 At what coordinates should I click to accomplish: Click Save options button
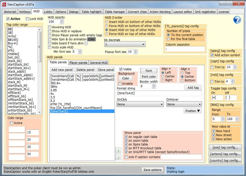tap(153, 170)
